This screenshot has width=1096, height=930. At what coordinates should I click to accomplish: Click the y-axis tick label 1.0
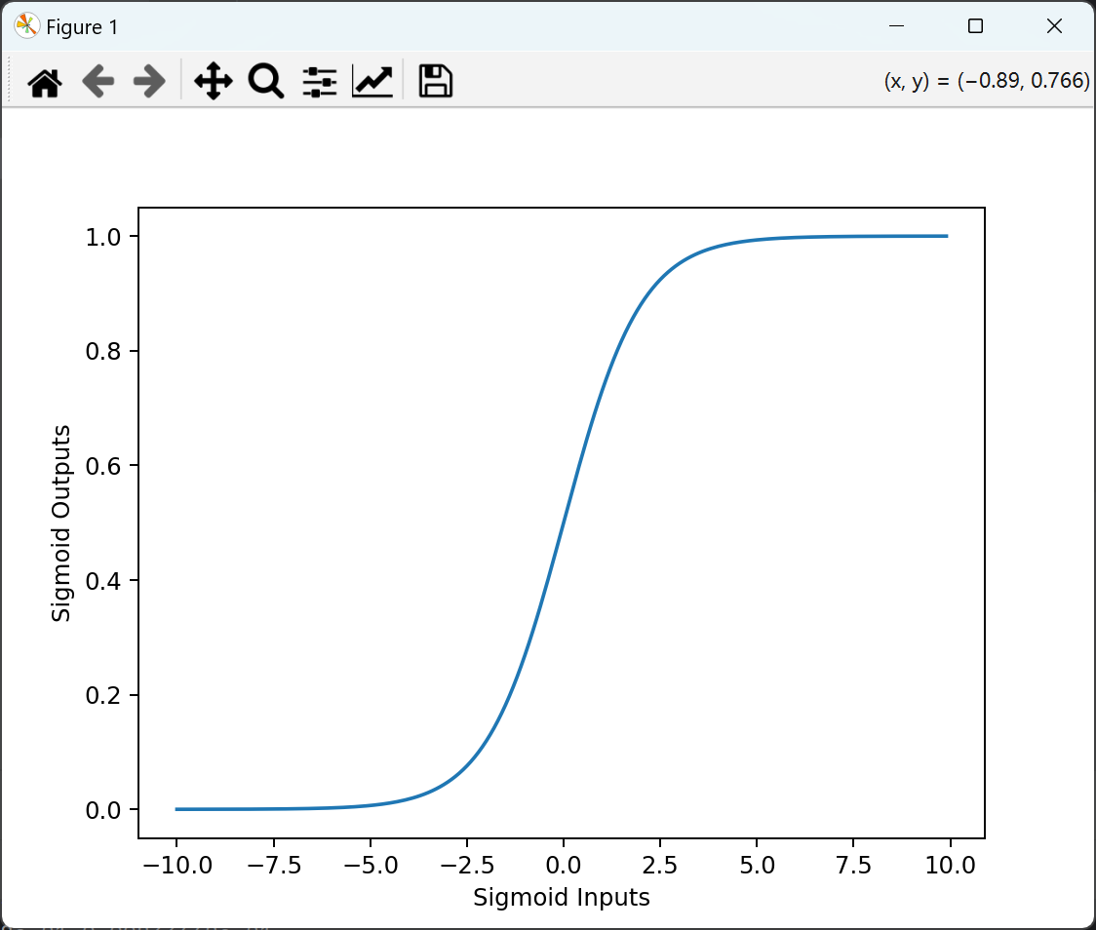tap(103, 238)
